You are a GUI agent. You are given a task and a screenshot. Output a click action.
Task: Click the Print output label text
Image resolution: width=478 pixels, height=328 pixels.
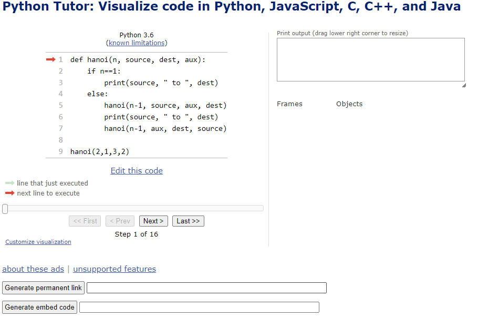click(x=342, y=33)
